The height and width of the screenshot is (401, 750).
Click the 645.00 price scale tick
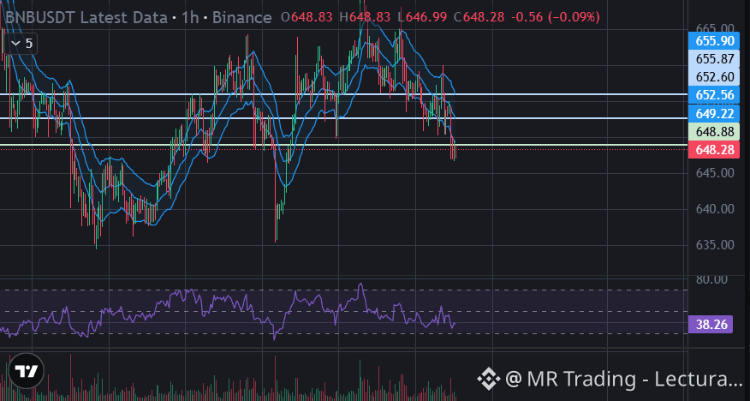coord(715,173)
